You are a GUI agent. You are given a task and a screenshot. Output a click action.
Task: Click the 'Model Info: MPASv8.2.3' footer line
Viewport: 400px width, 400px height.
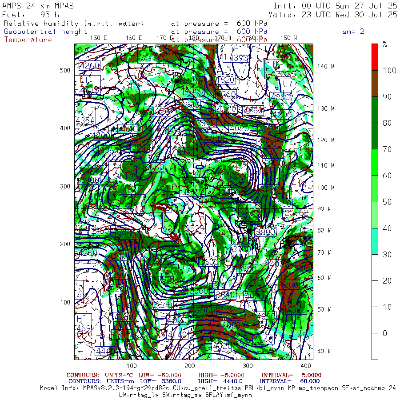pyautogui.click(x=218, y=388)
